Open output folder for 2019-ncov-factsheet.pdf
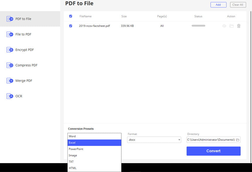 tap(231, 26)
